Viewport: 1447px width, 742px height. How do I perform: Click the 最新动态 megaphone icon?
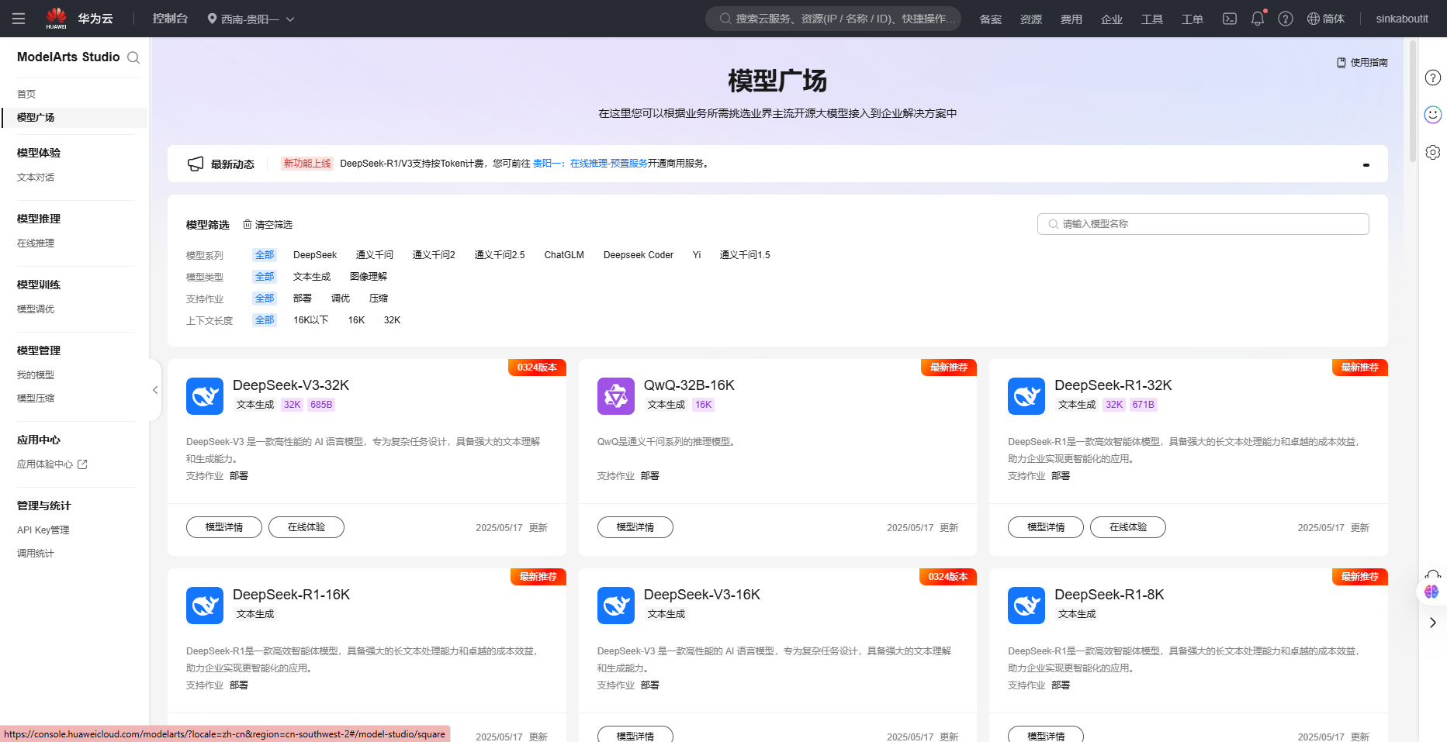(x=196, y=164)
